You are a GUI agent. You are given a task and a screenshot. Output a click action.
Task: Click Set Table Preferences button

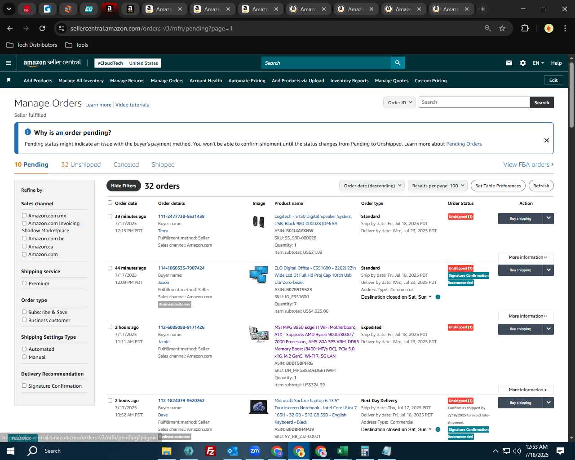point(498,186)
